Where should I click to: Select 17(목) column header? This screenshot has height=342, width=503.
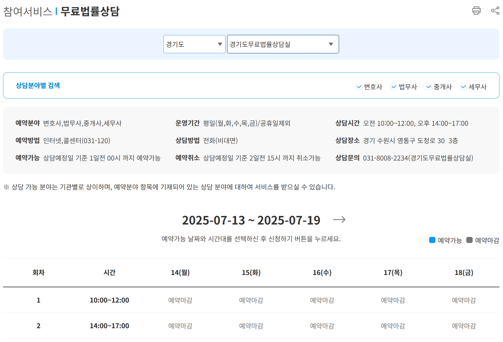tap(393, 272)
